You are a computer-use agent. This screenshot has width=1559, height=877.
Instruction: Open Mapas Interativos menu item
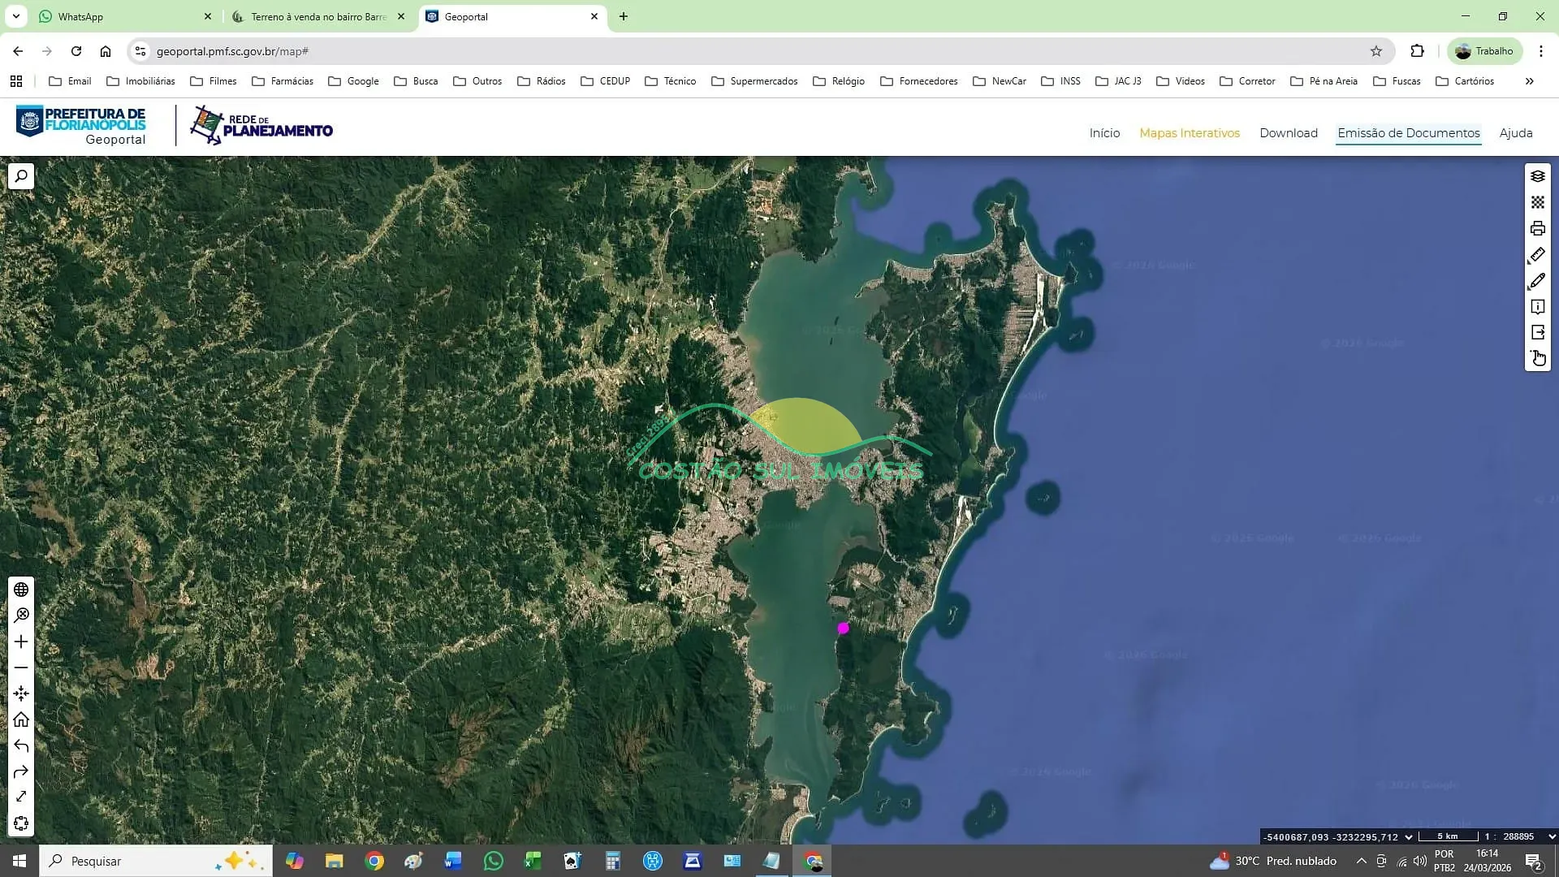point(1190,133)
